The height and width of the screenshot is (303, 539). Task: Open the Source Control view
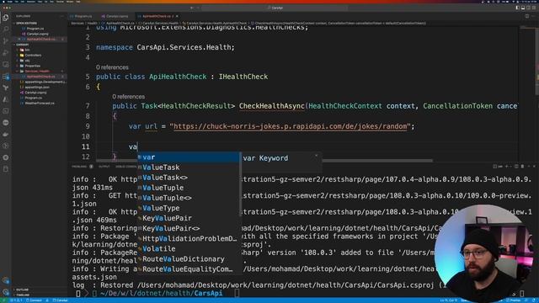click(6, 41)
